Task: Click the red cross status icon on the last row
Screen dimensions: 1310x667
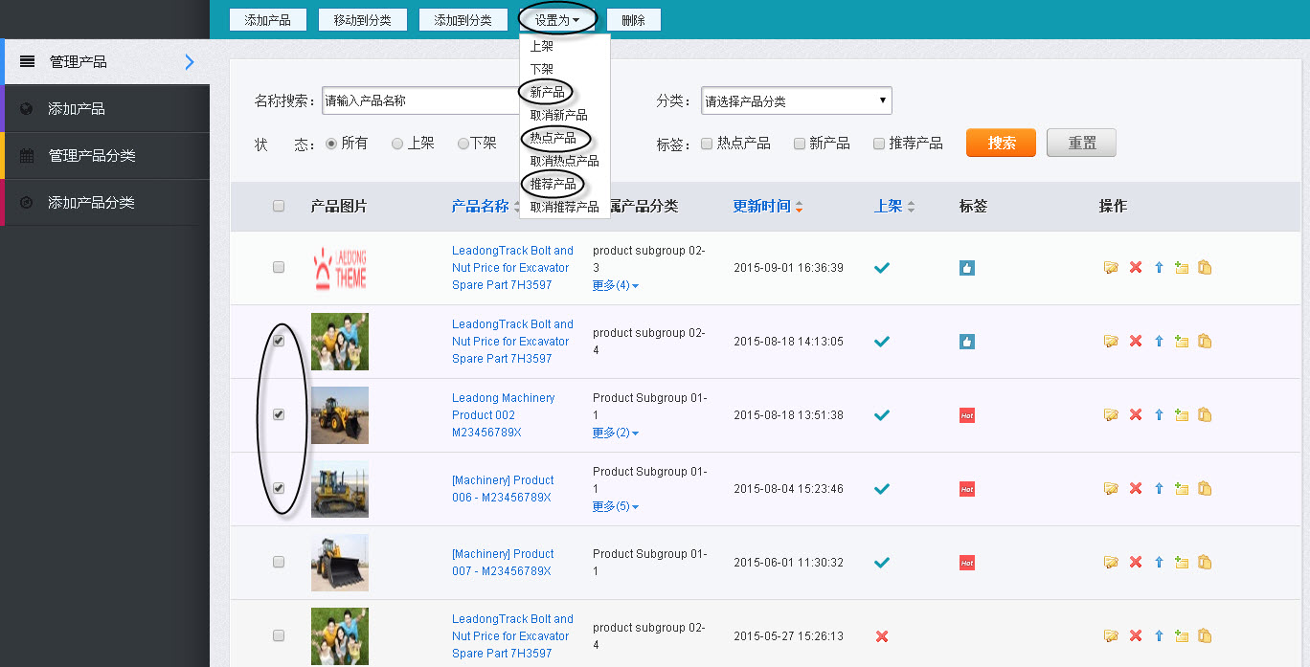Action: [x=881, y=635]
